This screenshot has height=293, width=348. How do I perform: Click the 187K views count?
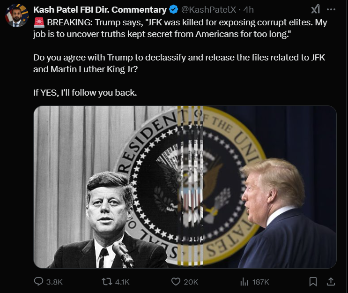coord(260,282)
